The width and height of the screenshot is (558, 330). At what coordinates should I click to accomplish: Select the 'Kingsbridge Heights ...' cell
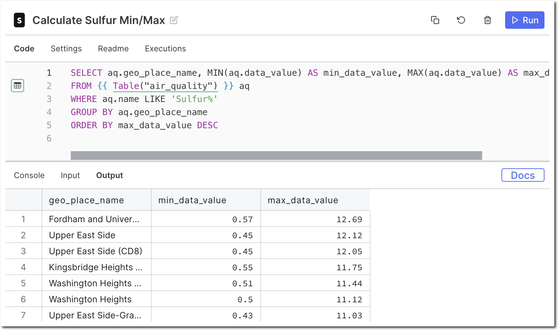tap(97, 267)
